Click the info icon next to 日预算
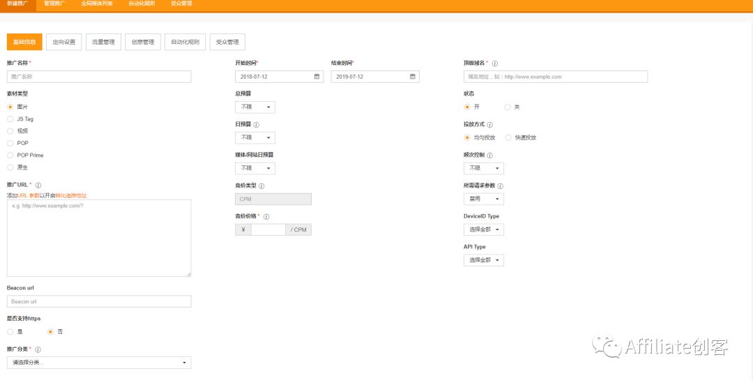The height and width of the screenshot is (380, 753). click(x=256, y=124)
